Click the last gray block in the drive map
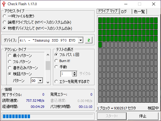Viewport: 161px width, 121px height. point(156,100)
